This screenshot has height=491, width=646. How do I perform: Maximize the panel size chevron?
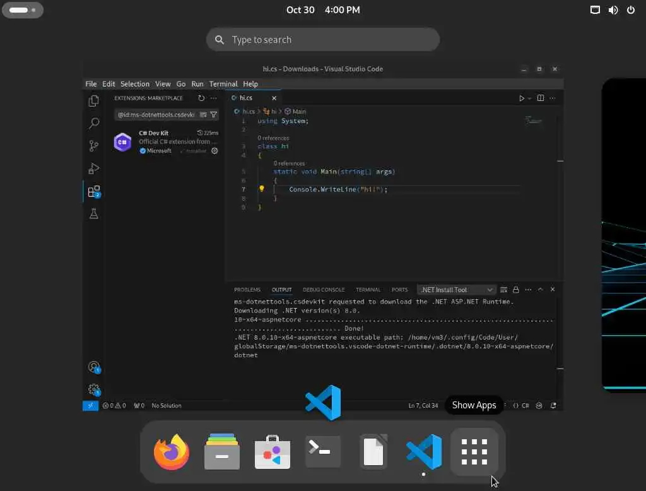(541, 290)
